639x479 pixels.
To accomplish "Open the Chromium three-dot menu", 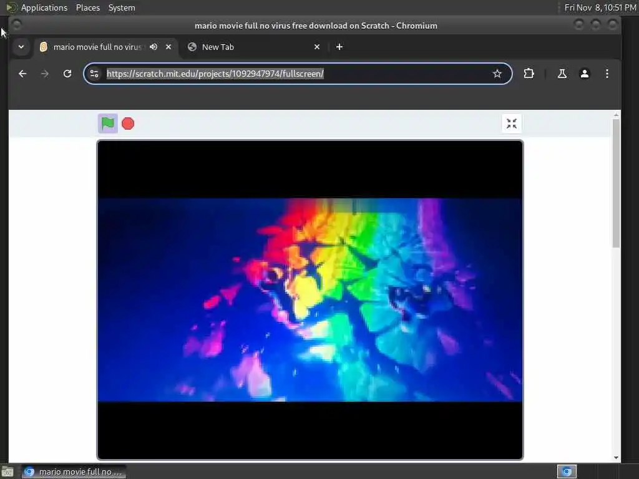I will (607, 74).
